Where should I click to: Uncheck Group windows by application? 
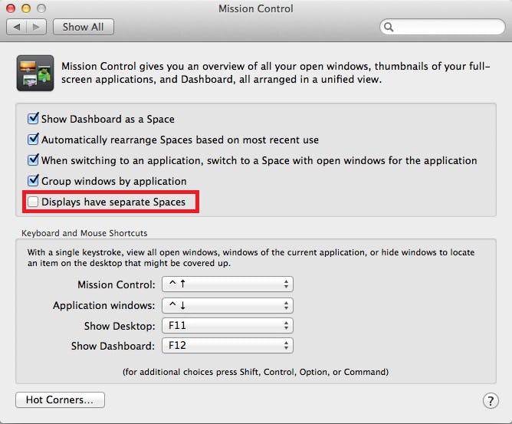(33, 181)
